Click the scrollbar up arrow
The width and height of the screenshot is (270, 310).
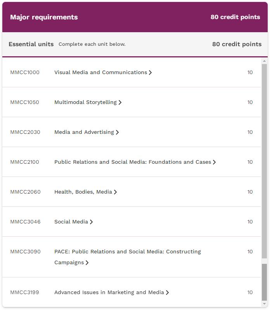coord(264,61)
